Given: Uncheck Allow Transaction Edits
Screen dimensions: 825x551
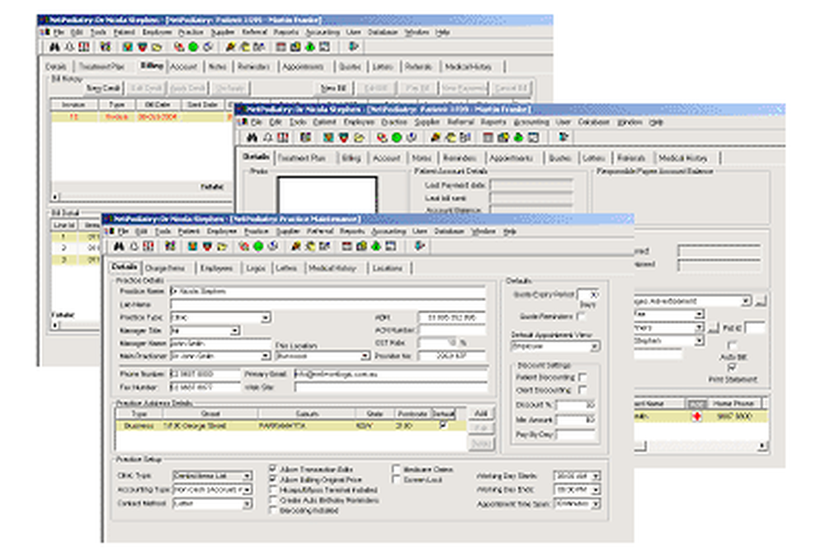Looking at the screenshot, I should (272, 469).
